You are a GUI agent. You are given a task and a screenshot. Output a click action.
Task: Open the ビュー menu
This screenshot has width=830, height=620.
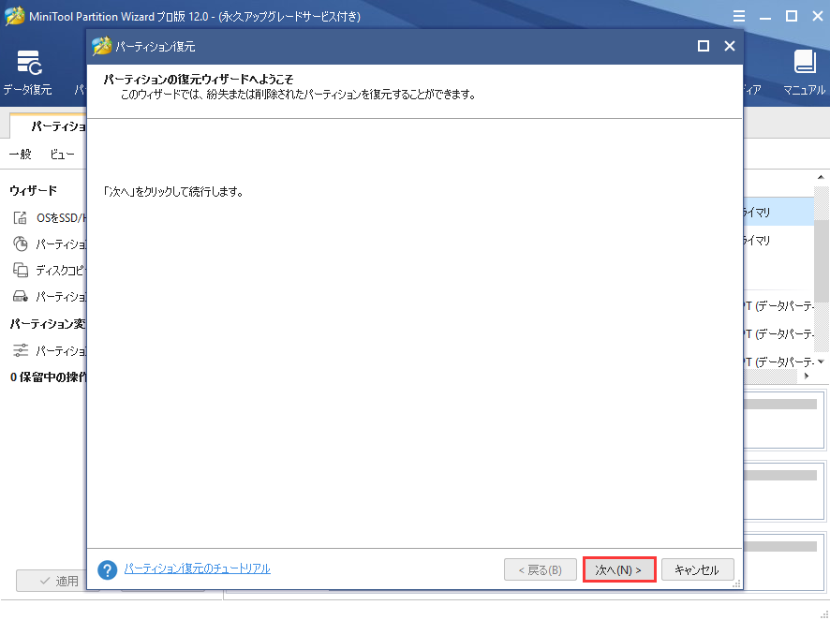tap(63, 154)
